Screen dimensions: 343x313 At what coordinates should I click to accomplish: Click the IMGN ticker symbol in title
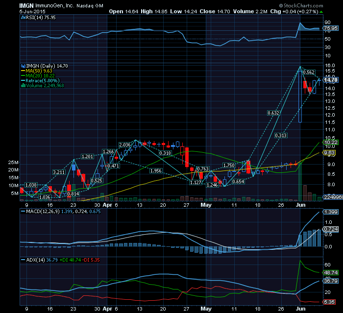pos(26,6)
